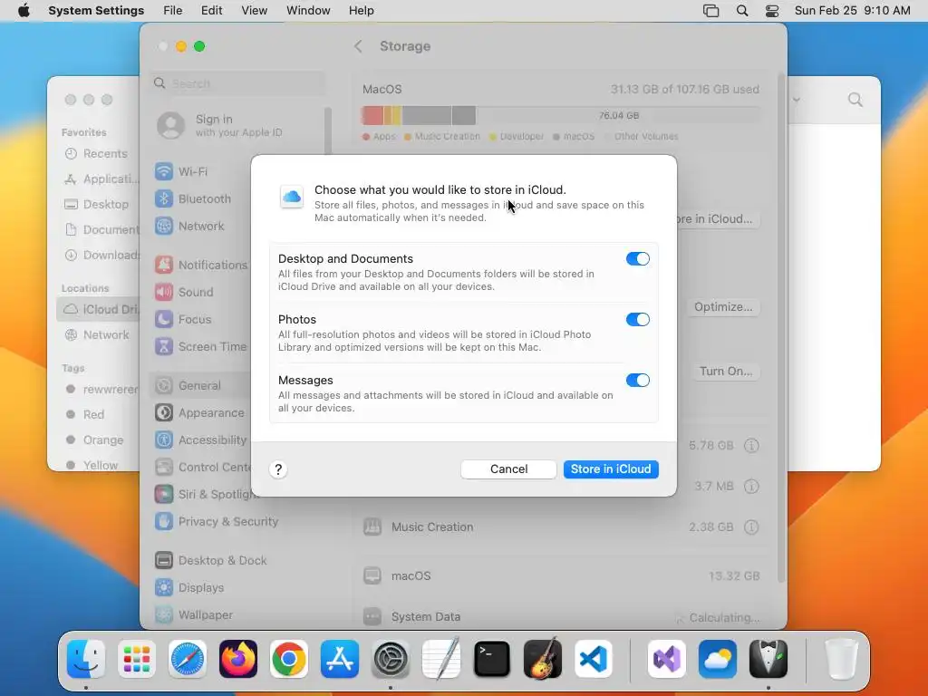Select Network in Finder Locations
This screenshot has height=696, width=928.
tap(96, 335)
